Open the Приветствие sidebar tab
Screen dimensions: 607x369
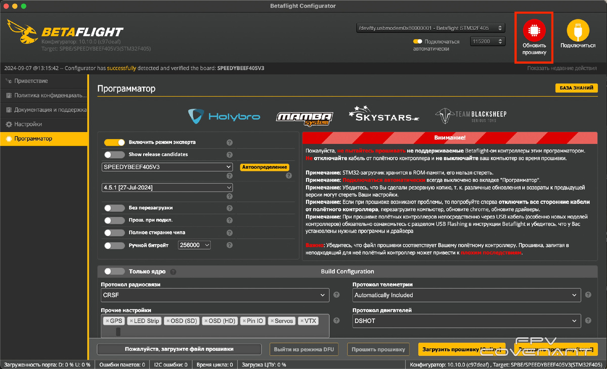(x=44, y=81)
